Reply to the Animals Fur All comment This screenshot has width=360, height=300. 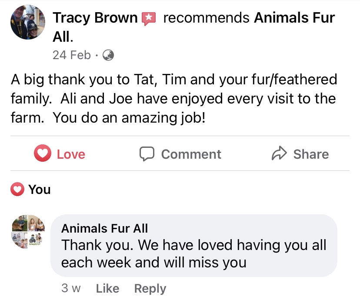(150, 288)
